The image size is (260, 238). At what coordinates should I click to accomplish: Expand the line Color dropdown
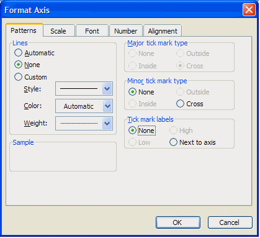click(107, 106)
